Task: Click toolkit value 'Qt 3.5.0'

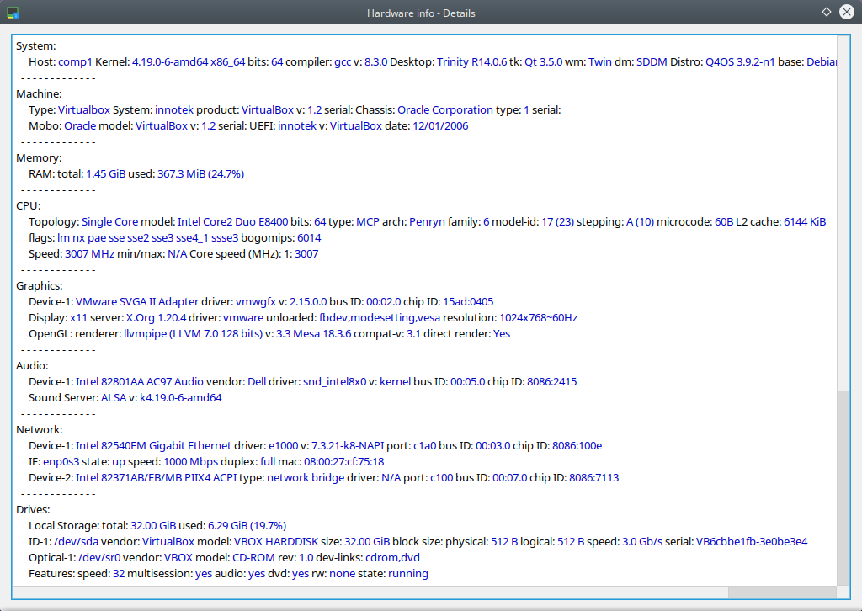Action: point(543,62)
